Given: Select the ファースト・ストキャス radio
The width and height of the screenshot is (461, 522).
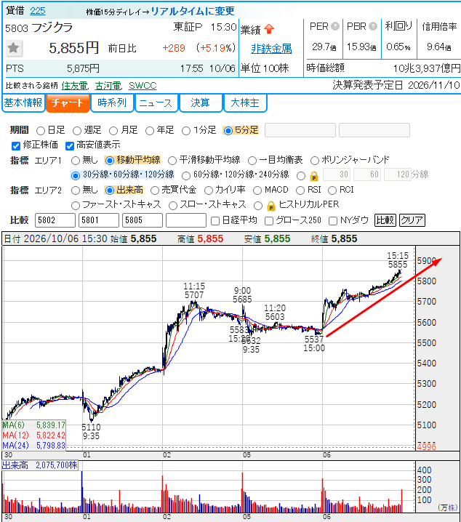Looking at the screenshot, I should click(x=76, y=206).
